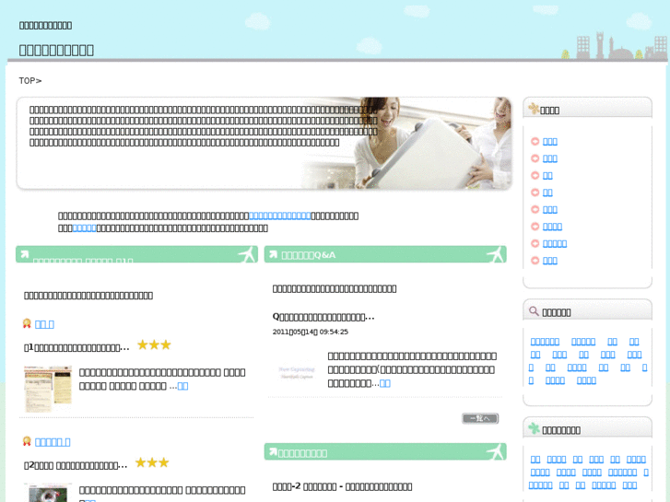Viewport: 670px width, 502px height.
Task: Open read-more link ending the Q&A excerpt
Action: (x=385, y=383)
